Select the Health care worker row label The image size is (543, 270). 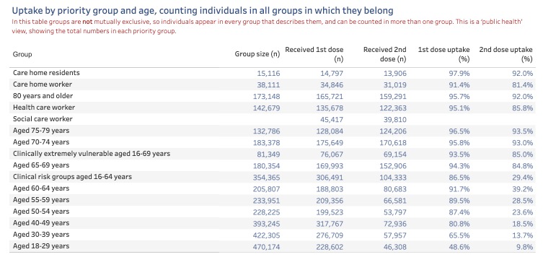point(44,108)
